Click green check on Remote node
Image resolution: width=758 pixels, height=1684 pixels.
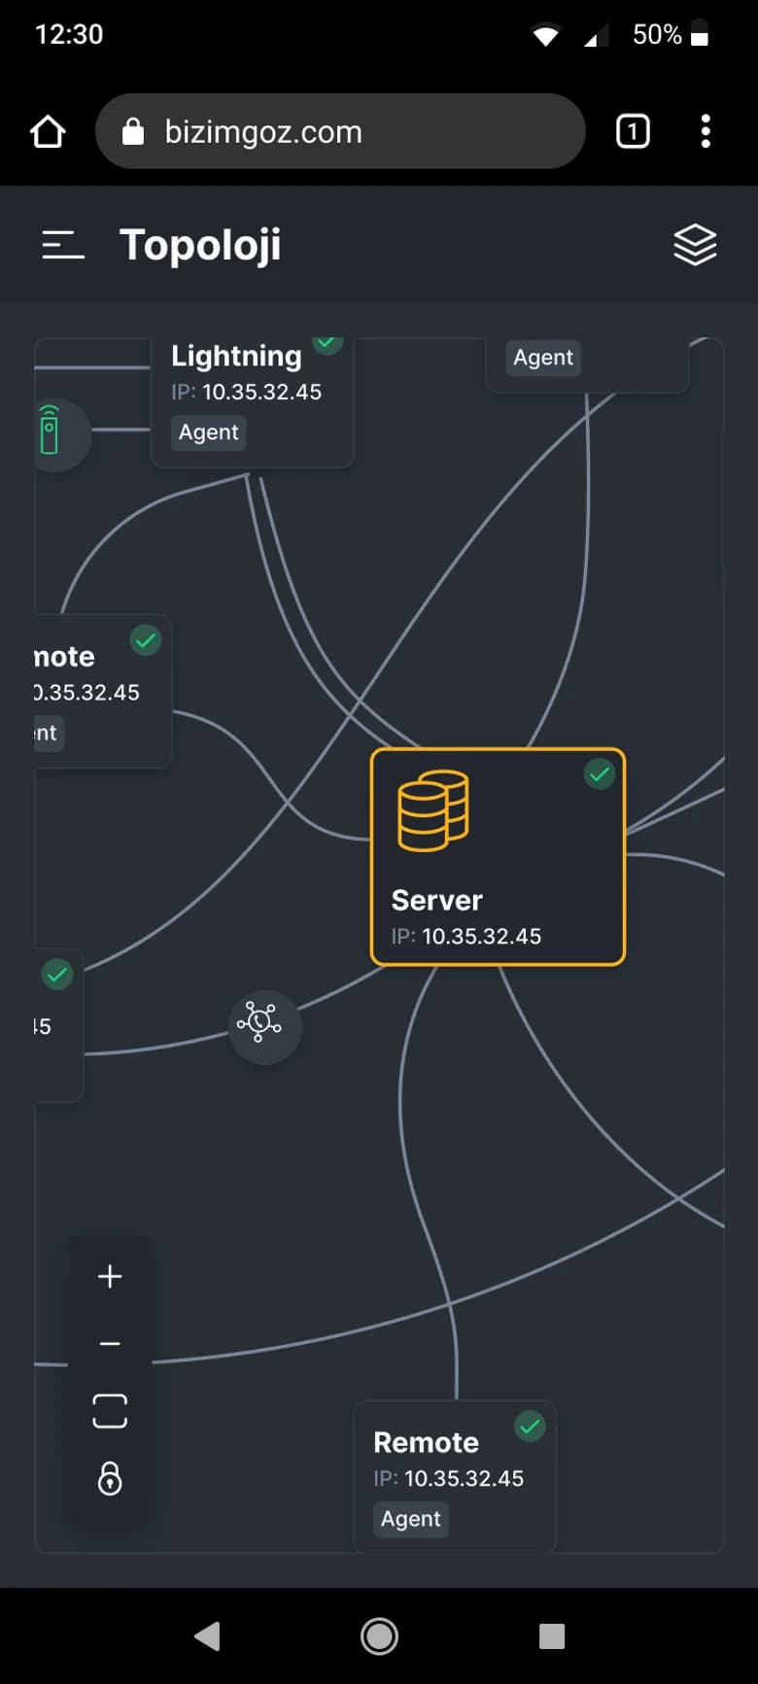pyautogui.click(x=530, y=1426)
